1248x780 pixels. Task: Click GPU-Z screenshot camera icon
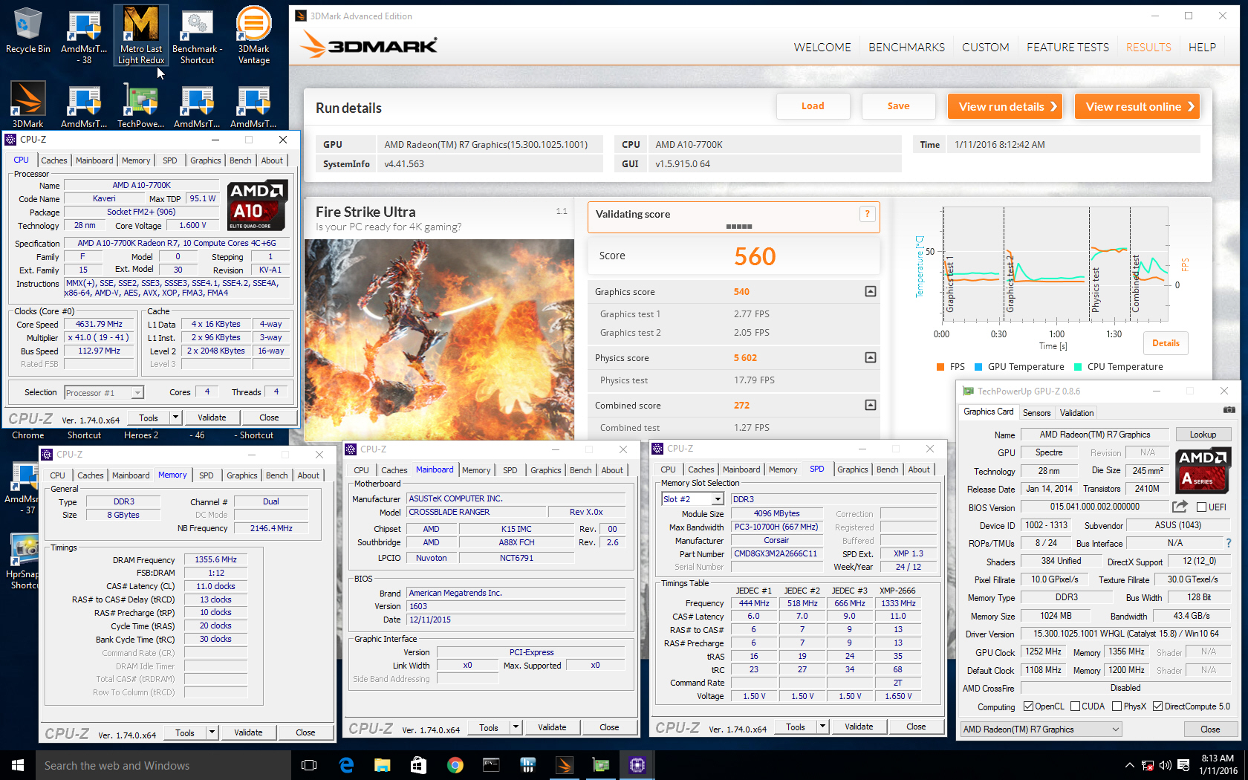[1229, 410]
